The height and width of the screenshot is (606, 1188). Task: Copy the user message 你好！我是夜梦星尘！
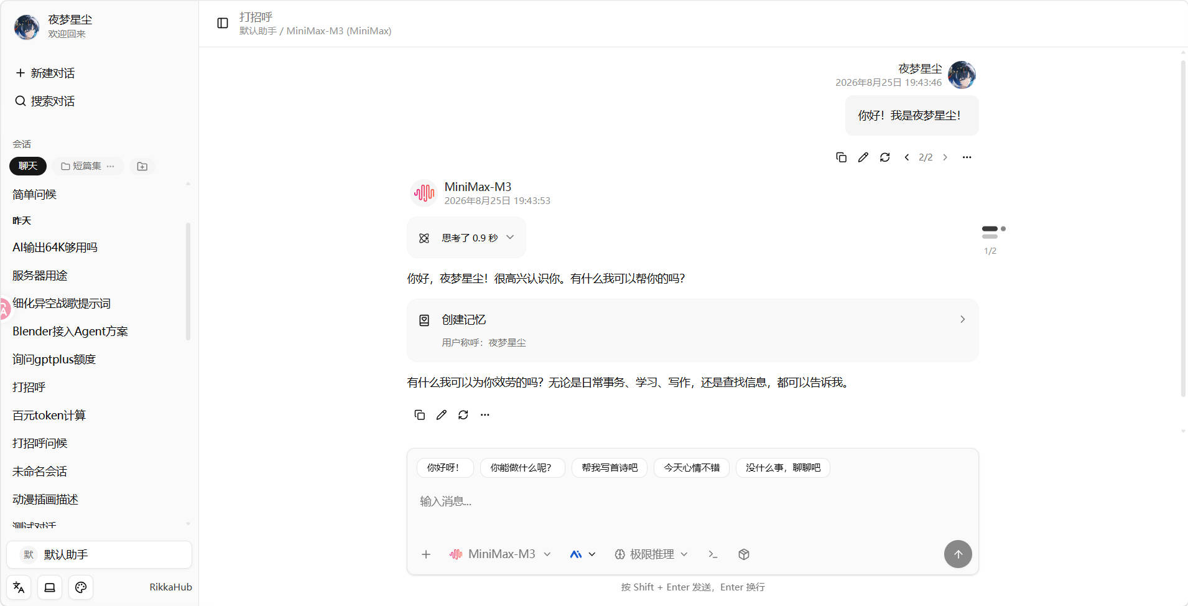tap(841, 157)
